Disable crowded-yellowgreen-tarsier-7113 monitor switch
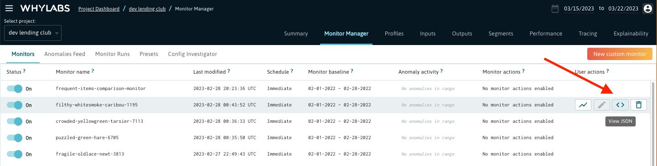Screen dimensions: 657x166 pyautogui.click(x=14, y=121)
